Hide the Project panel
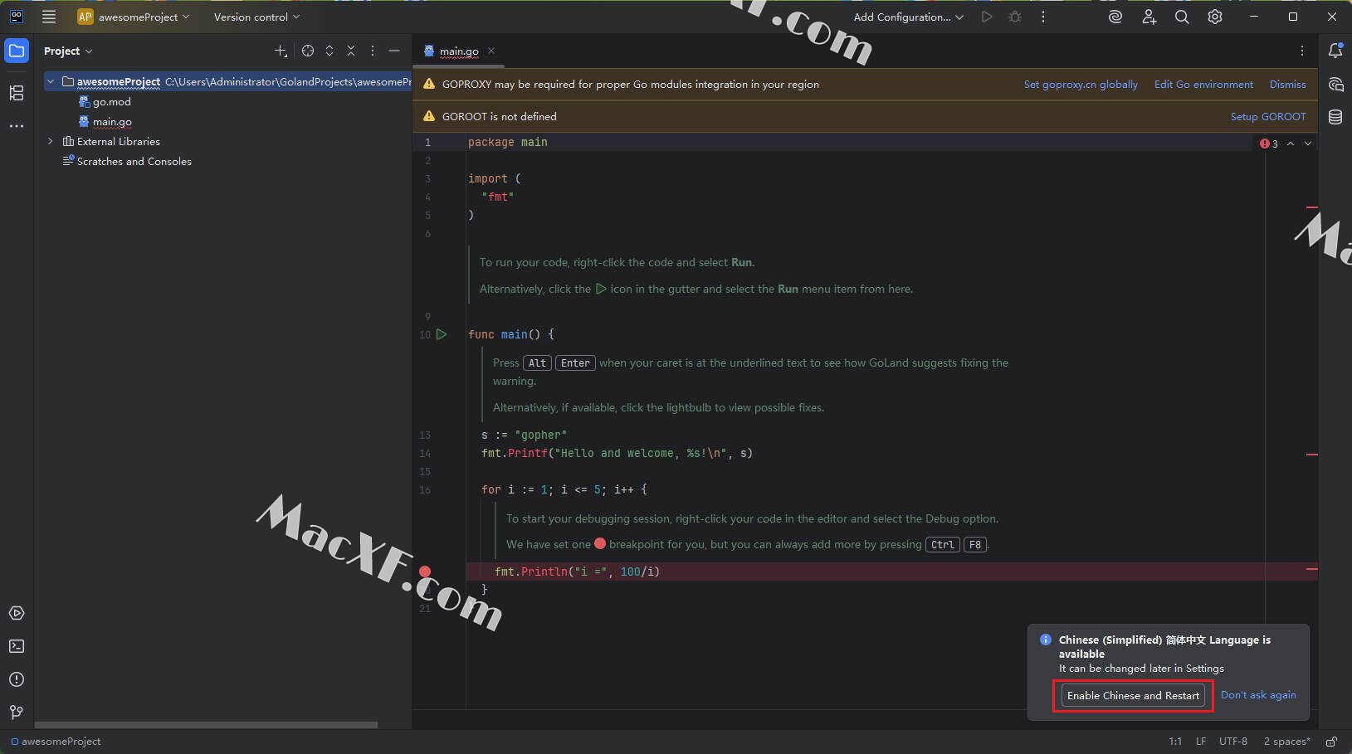The image size is (1352, 754). [x=394, y=51]
